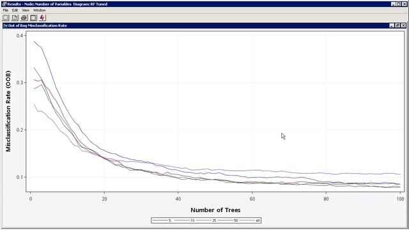The width and height of the screenshot is (409, 230).
Task: Click the x-axis tick label 40
Action: point(178,199)
